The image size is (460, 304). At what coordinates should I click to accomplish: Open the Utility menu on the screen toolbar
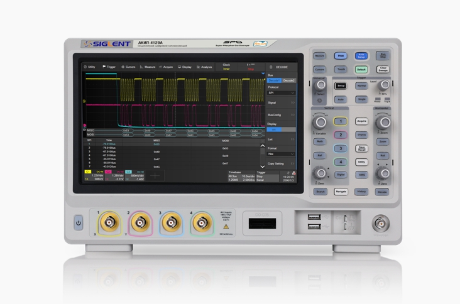(x=89, y=67)
